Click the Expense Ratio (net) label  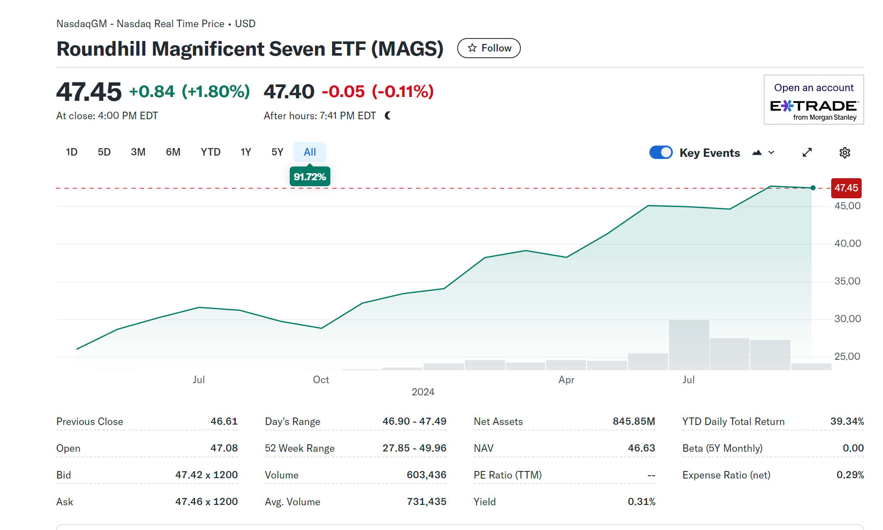[726, 475]
